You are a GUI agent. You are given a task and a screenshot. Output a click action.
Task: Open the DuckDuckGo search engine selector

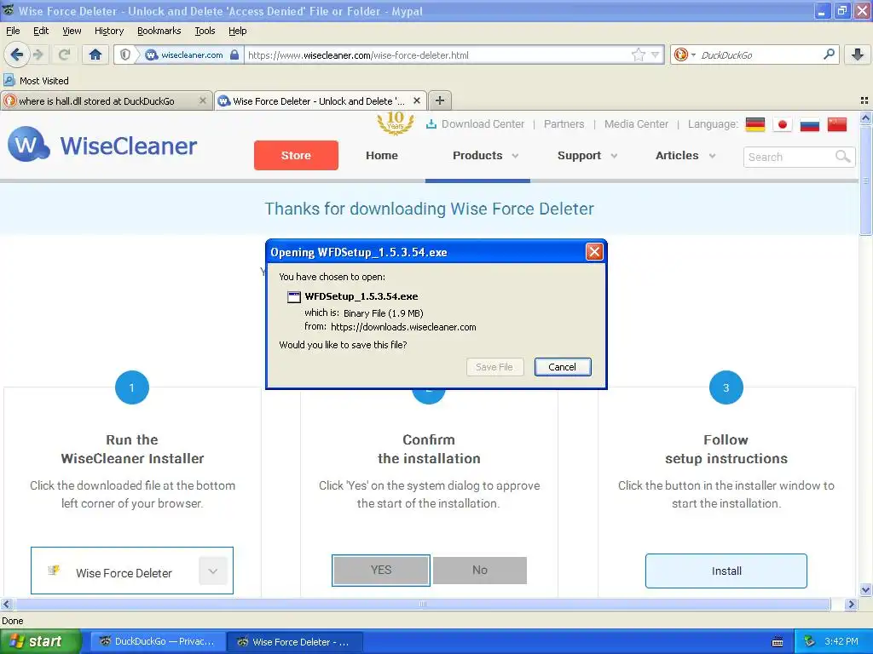click(x=685, y=54)
